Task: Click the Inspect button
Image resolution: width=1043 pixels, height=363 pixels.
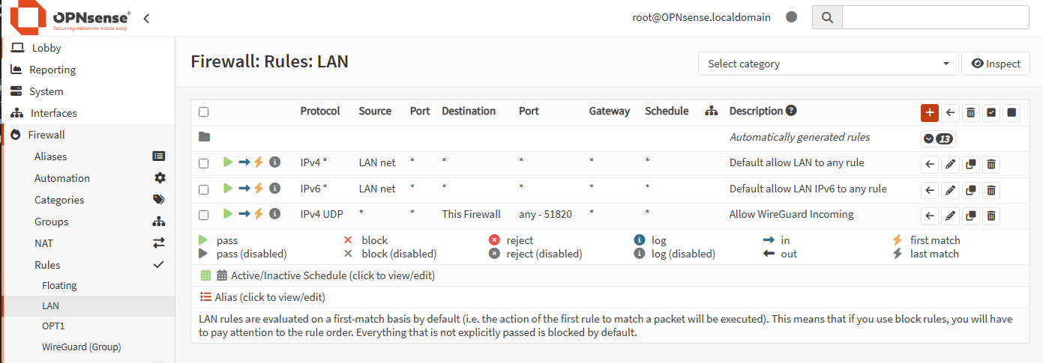Action: pyautogui.click(x=996, y=64)
